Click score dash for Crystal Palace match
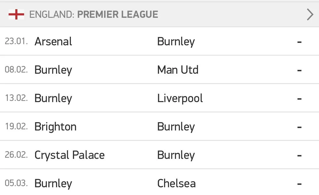This screenshot has height=195, width=319. [299, 155]
